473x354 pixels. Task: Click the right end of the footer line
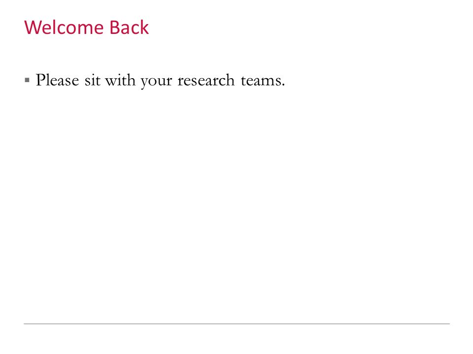point(449,324)
